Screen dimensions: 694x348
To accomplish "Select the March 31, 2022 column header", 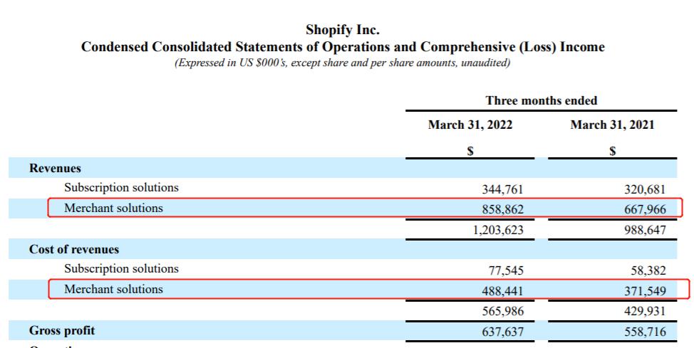I will click(470, 125).
